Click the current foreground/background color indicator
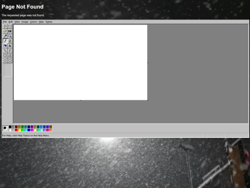 pos(6,129)
